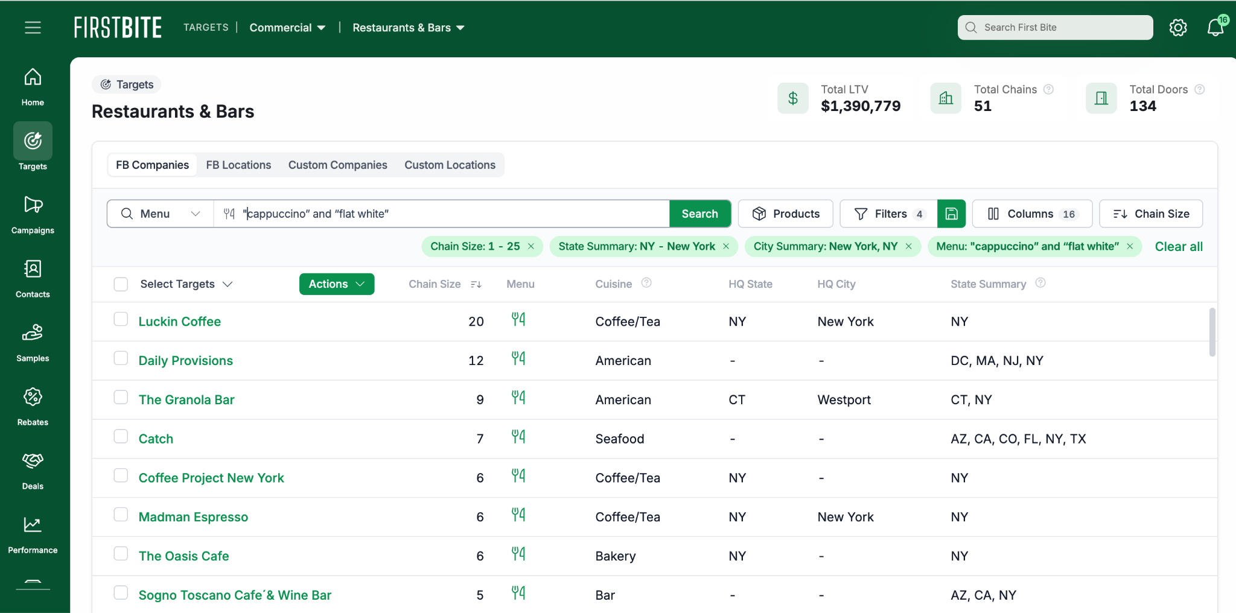Check the Daily Provisions row checkbox
Image resolution: width=1236 pixels, height=613 pixels.
[121, 358]
